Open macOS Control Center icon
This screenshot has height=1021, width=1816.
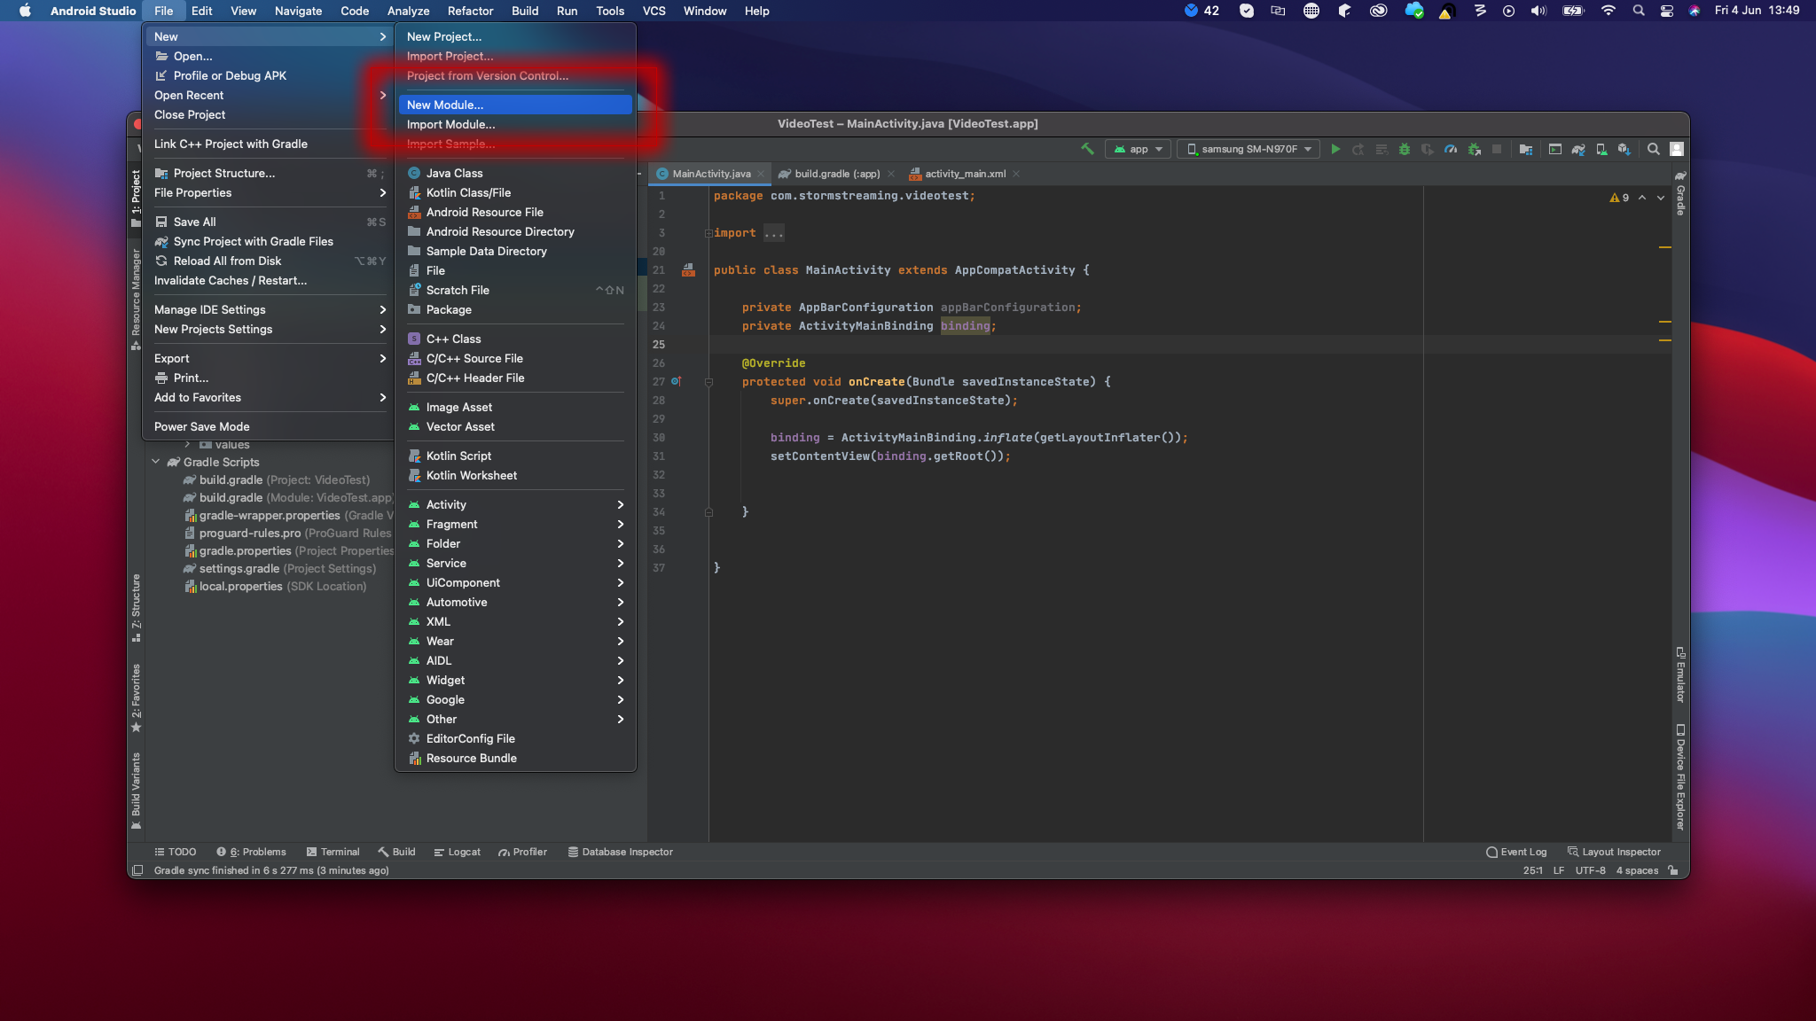coord(1667,11)
